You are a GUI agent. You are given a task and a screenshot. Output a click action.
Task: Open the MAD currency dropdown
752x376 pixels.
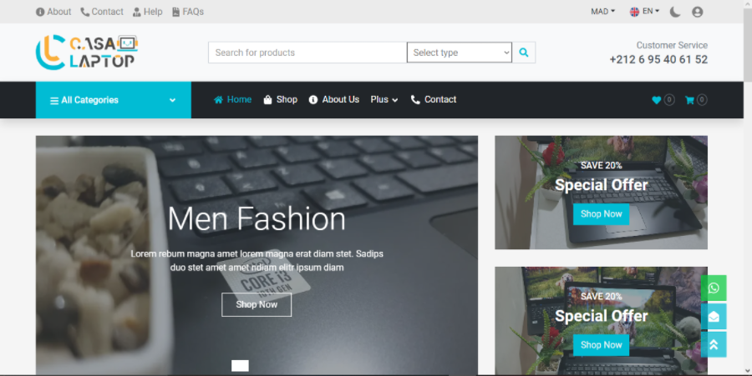point(602,12)
